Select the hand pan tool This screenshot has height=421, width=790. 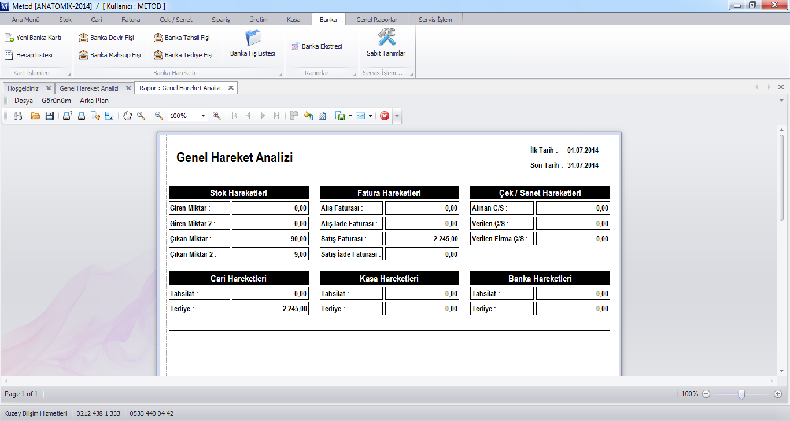click(x=127, y=116)
